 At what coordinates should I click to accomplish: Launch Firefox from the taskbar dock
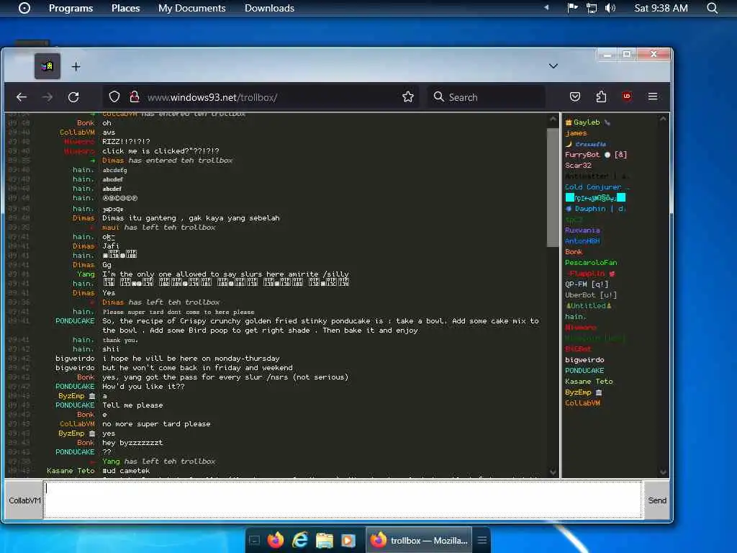point(276,540)
